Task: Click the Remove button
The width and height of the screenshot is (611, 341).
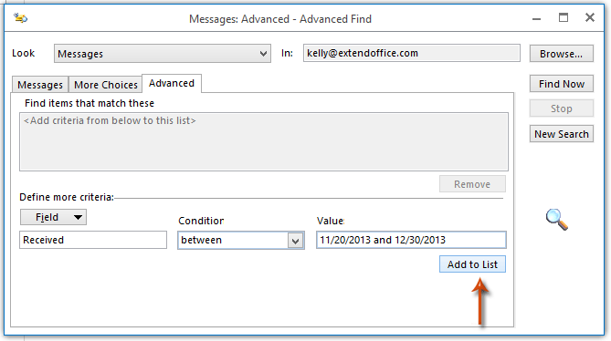Action: point(472,184)
